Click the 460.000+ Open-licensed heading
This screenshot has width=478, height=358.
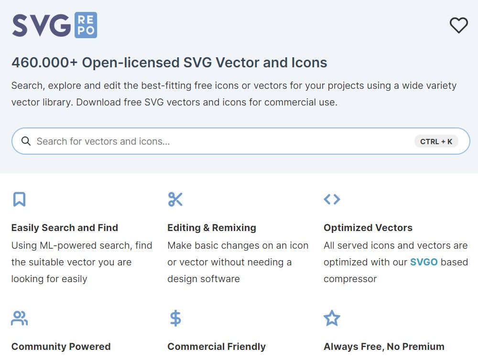(169, 63)
